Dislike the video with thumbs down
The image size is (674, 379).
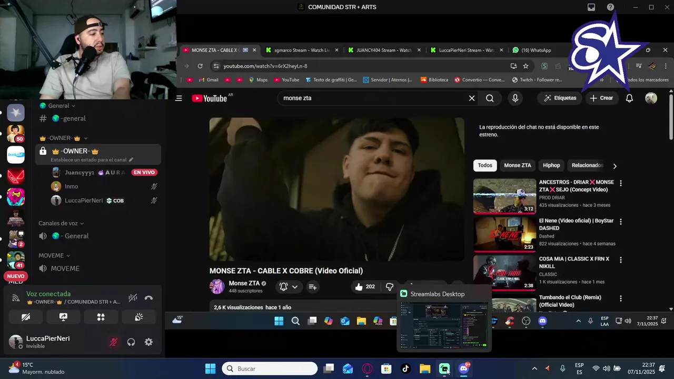pos(390,287)
